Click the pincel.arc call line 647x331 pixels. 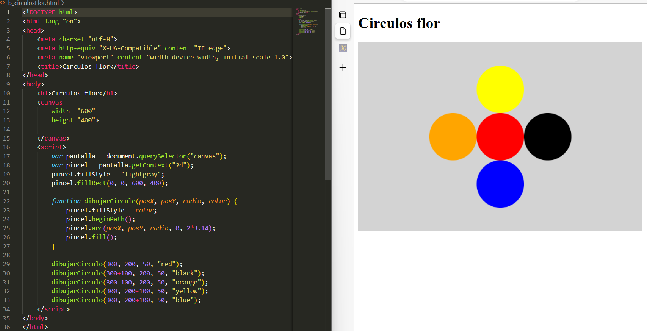[141, 228]
